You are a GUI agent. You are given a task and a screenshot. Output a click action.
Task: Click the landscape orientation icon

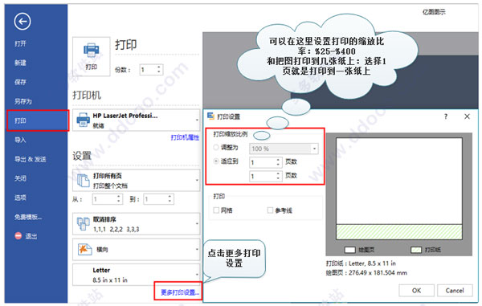point(84,249)
